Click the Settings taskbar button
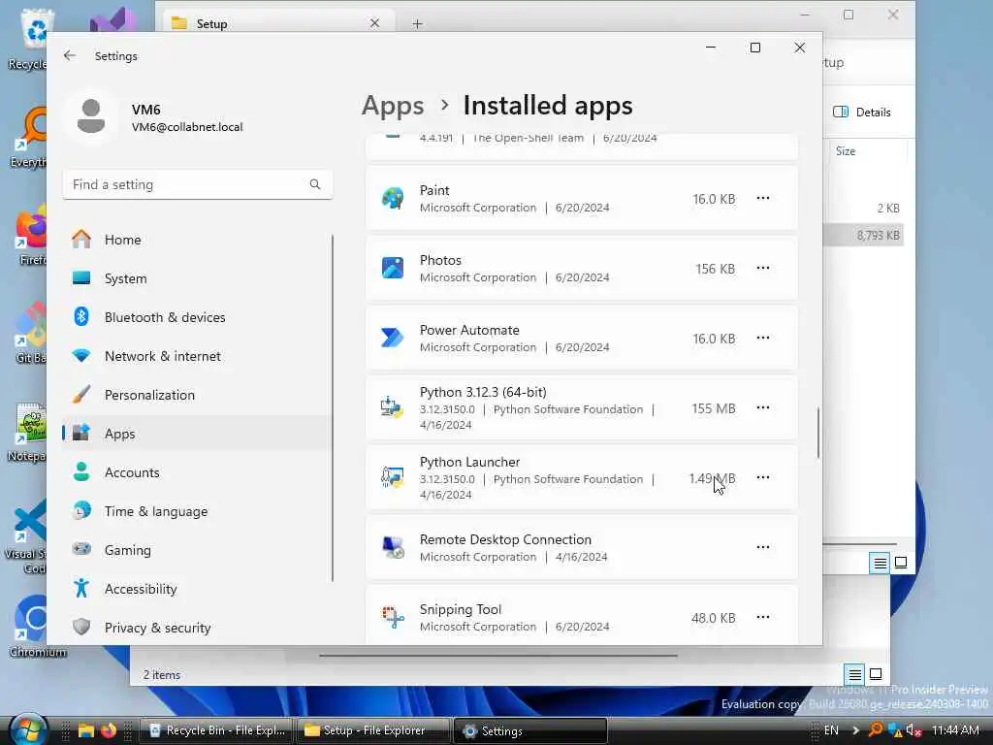Viewport: 993px width, 745px height. [530, 730]
